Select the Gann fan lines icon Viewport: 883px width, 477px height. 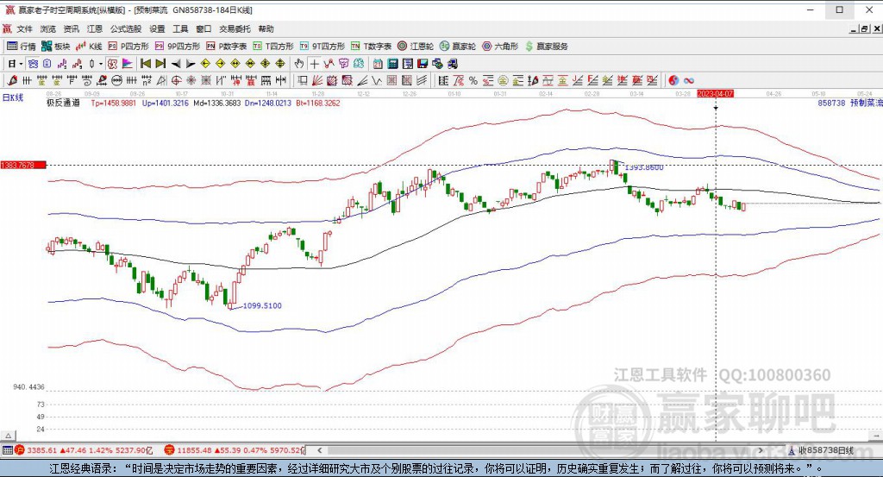(317, 80)
